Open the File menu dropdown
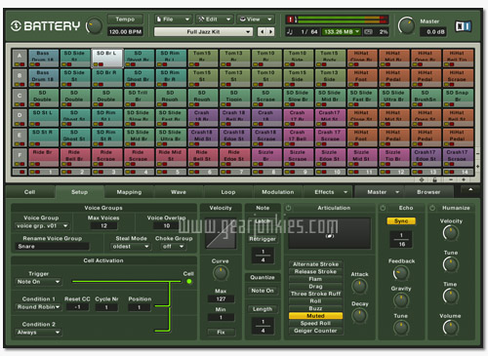The height and width of the screenshot is (356, 488). coord(173,20)
